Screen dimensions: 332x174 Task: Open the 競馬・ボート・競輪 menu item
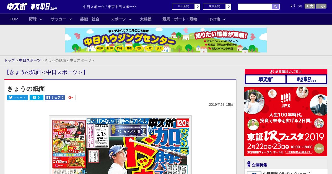[x=180, y=19]
